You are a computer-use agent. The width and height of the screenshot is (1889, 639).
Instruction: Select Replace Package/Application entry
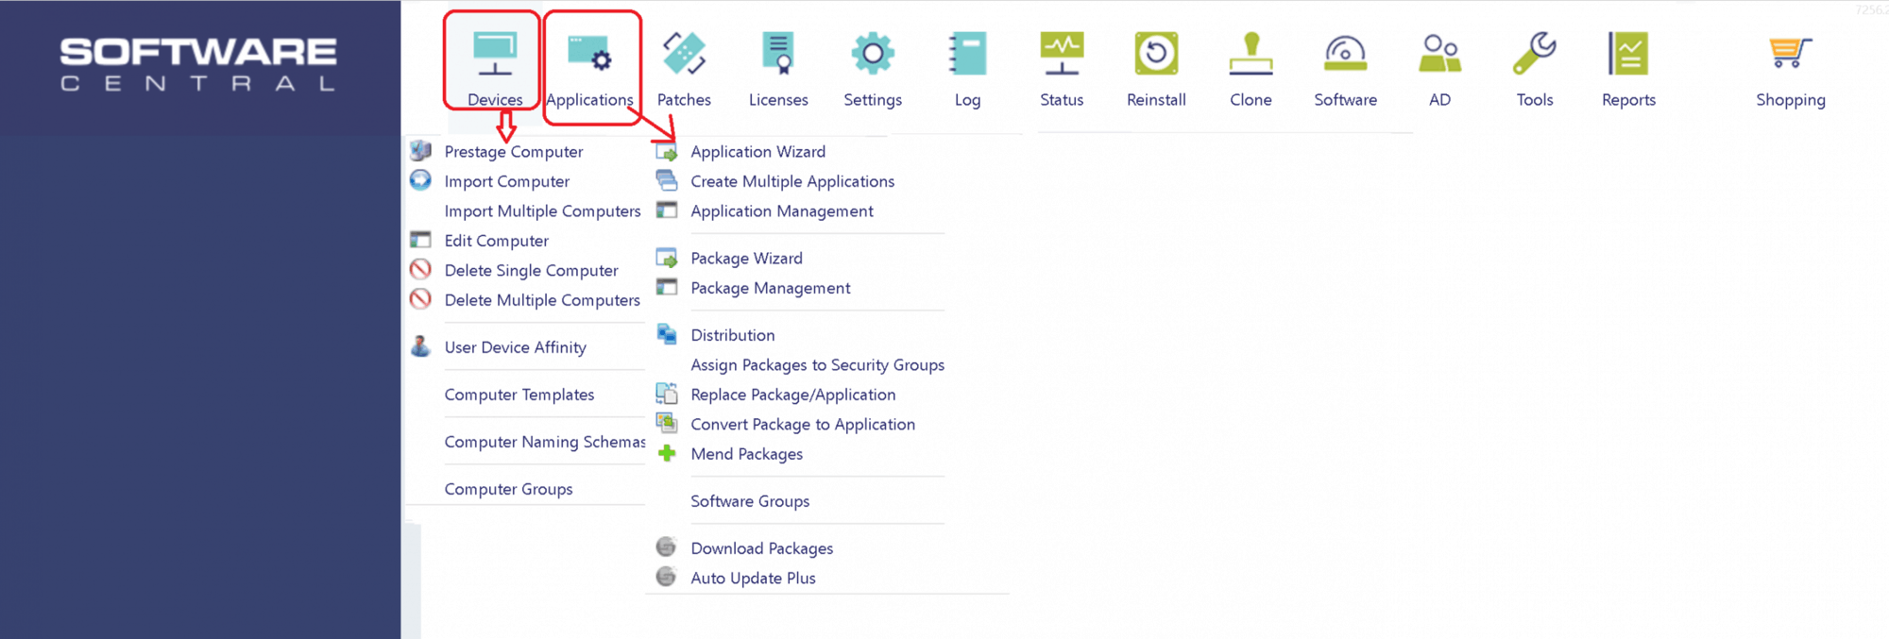click(793, 395)
